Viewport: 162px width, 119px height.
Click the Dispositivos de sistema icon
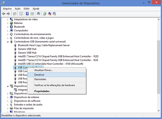pyautogui.click(x=11, y=97)
